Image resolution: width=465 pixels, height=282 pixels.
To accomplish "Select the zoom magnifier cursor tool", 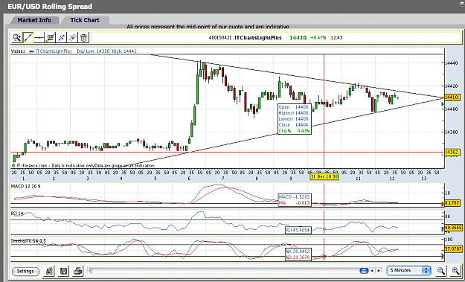I will coord(16,37).
